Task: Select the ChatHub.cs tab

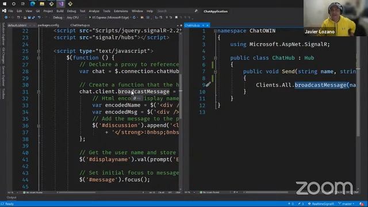Action: click(x=192, y=25)
